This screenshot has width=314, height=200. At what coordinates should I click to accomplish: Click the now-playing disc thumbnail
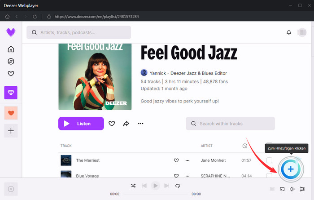coord(11,189)
